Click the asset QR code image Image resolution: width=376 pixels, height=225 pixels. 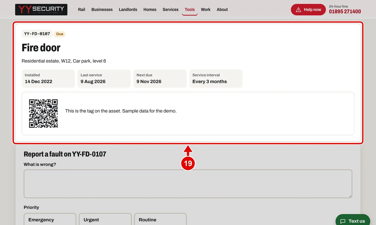click(43, 114)
